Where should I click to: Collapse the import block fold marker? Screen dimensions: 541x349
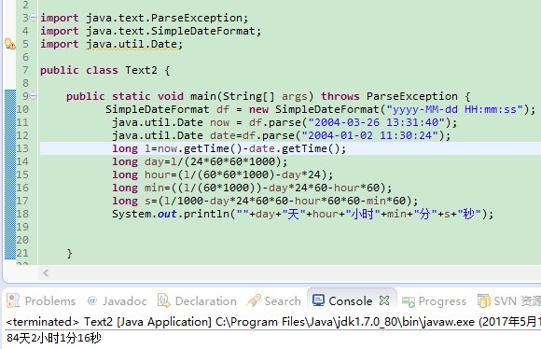[x=34, y=17]
